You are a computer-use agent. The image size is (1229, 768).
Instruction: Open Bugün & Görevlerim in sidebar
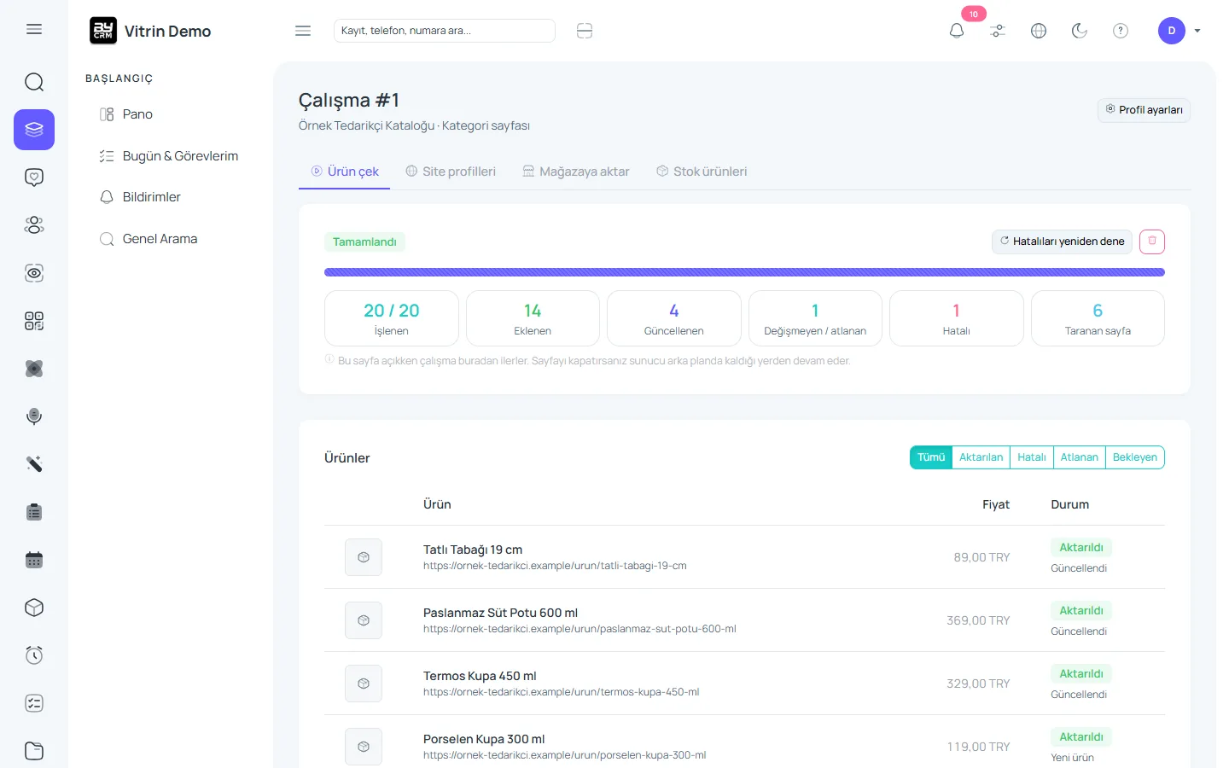tap(171, 156)
